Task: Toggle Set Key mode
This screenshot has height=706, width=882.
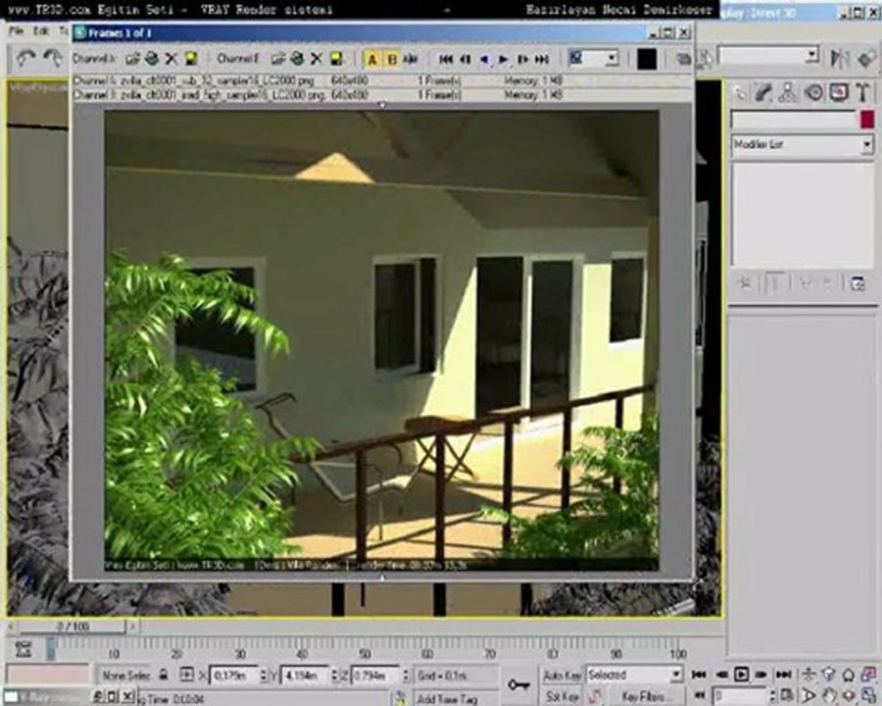Action: click(x=562, y=697)
